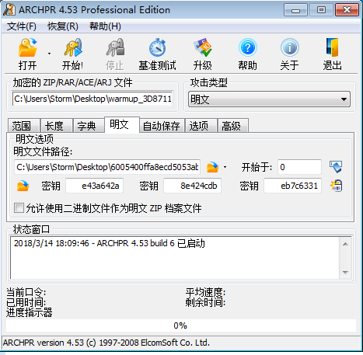Click first 密钥 field e43a642a

pyautogui.click(x=94, y=186)
